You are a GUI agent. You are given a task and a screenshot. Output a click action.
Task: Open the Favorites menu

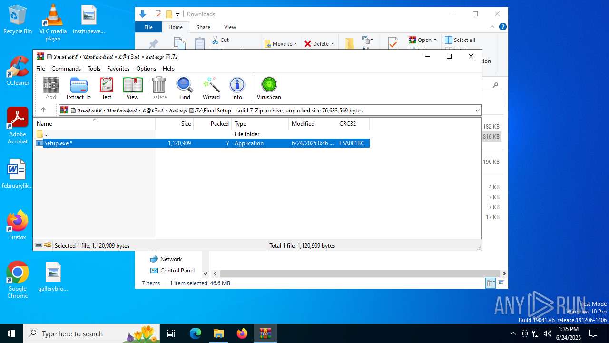pyautogui.click(x=118, y=69)
